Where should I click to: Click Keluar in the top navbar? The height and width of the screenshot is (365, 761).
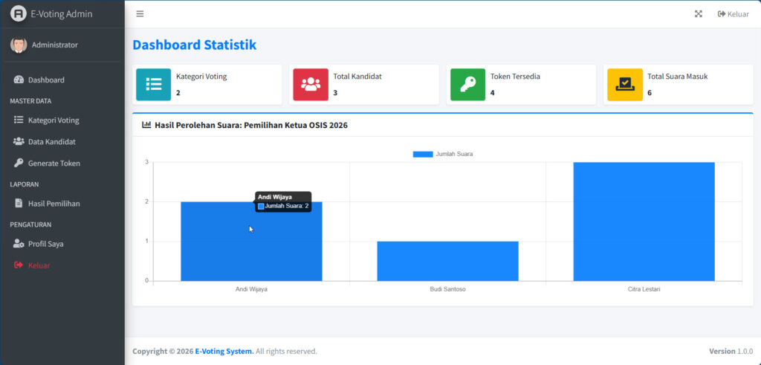pos(733,13)
